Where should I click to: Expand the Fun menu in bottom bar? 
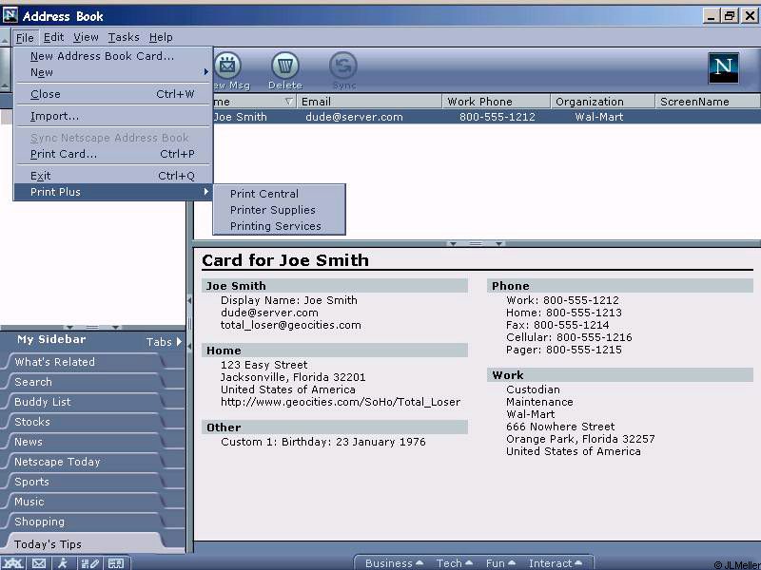[x=500, y=563]
